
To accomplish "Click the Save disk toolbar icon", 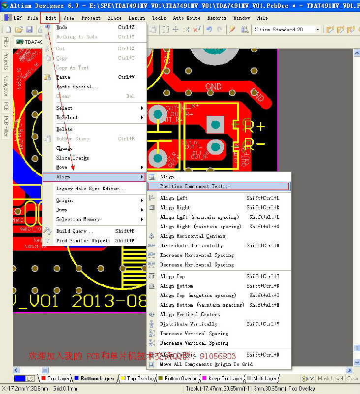I will (x=30, y=30).
